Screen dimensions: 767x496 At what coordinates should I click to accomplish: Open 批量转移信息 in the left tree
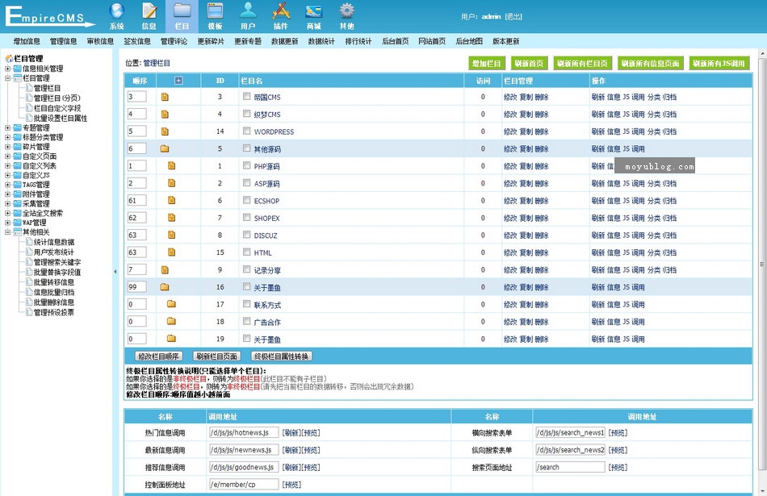tap(54, 282)
